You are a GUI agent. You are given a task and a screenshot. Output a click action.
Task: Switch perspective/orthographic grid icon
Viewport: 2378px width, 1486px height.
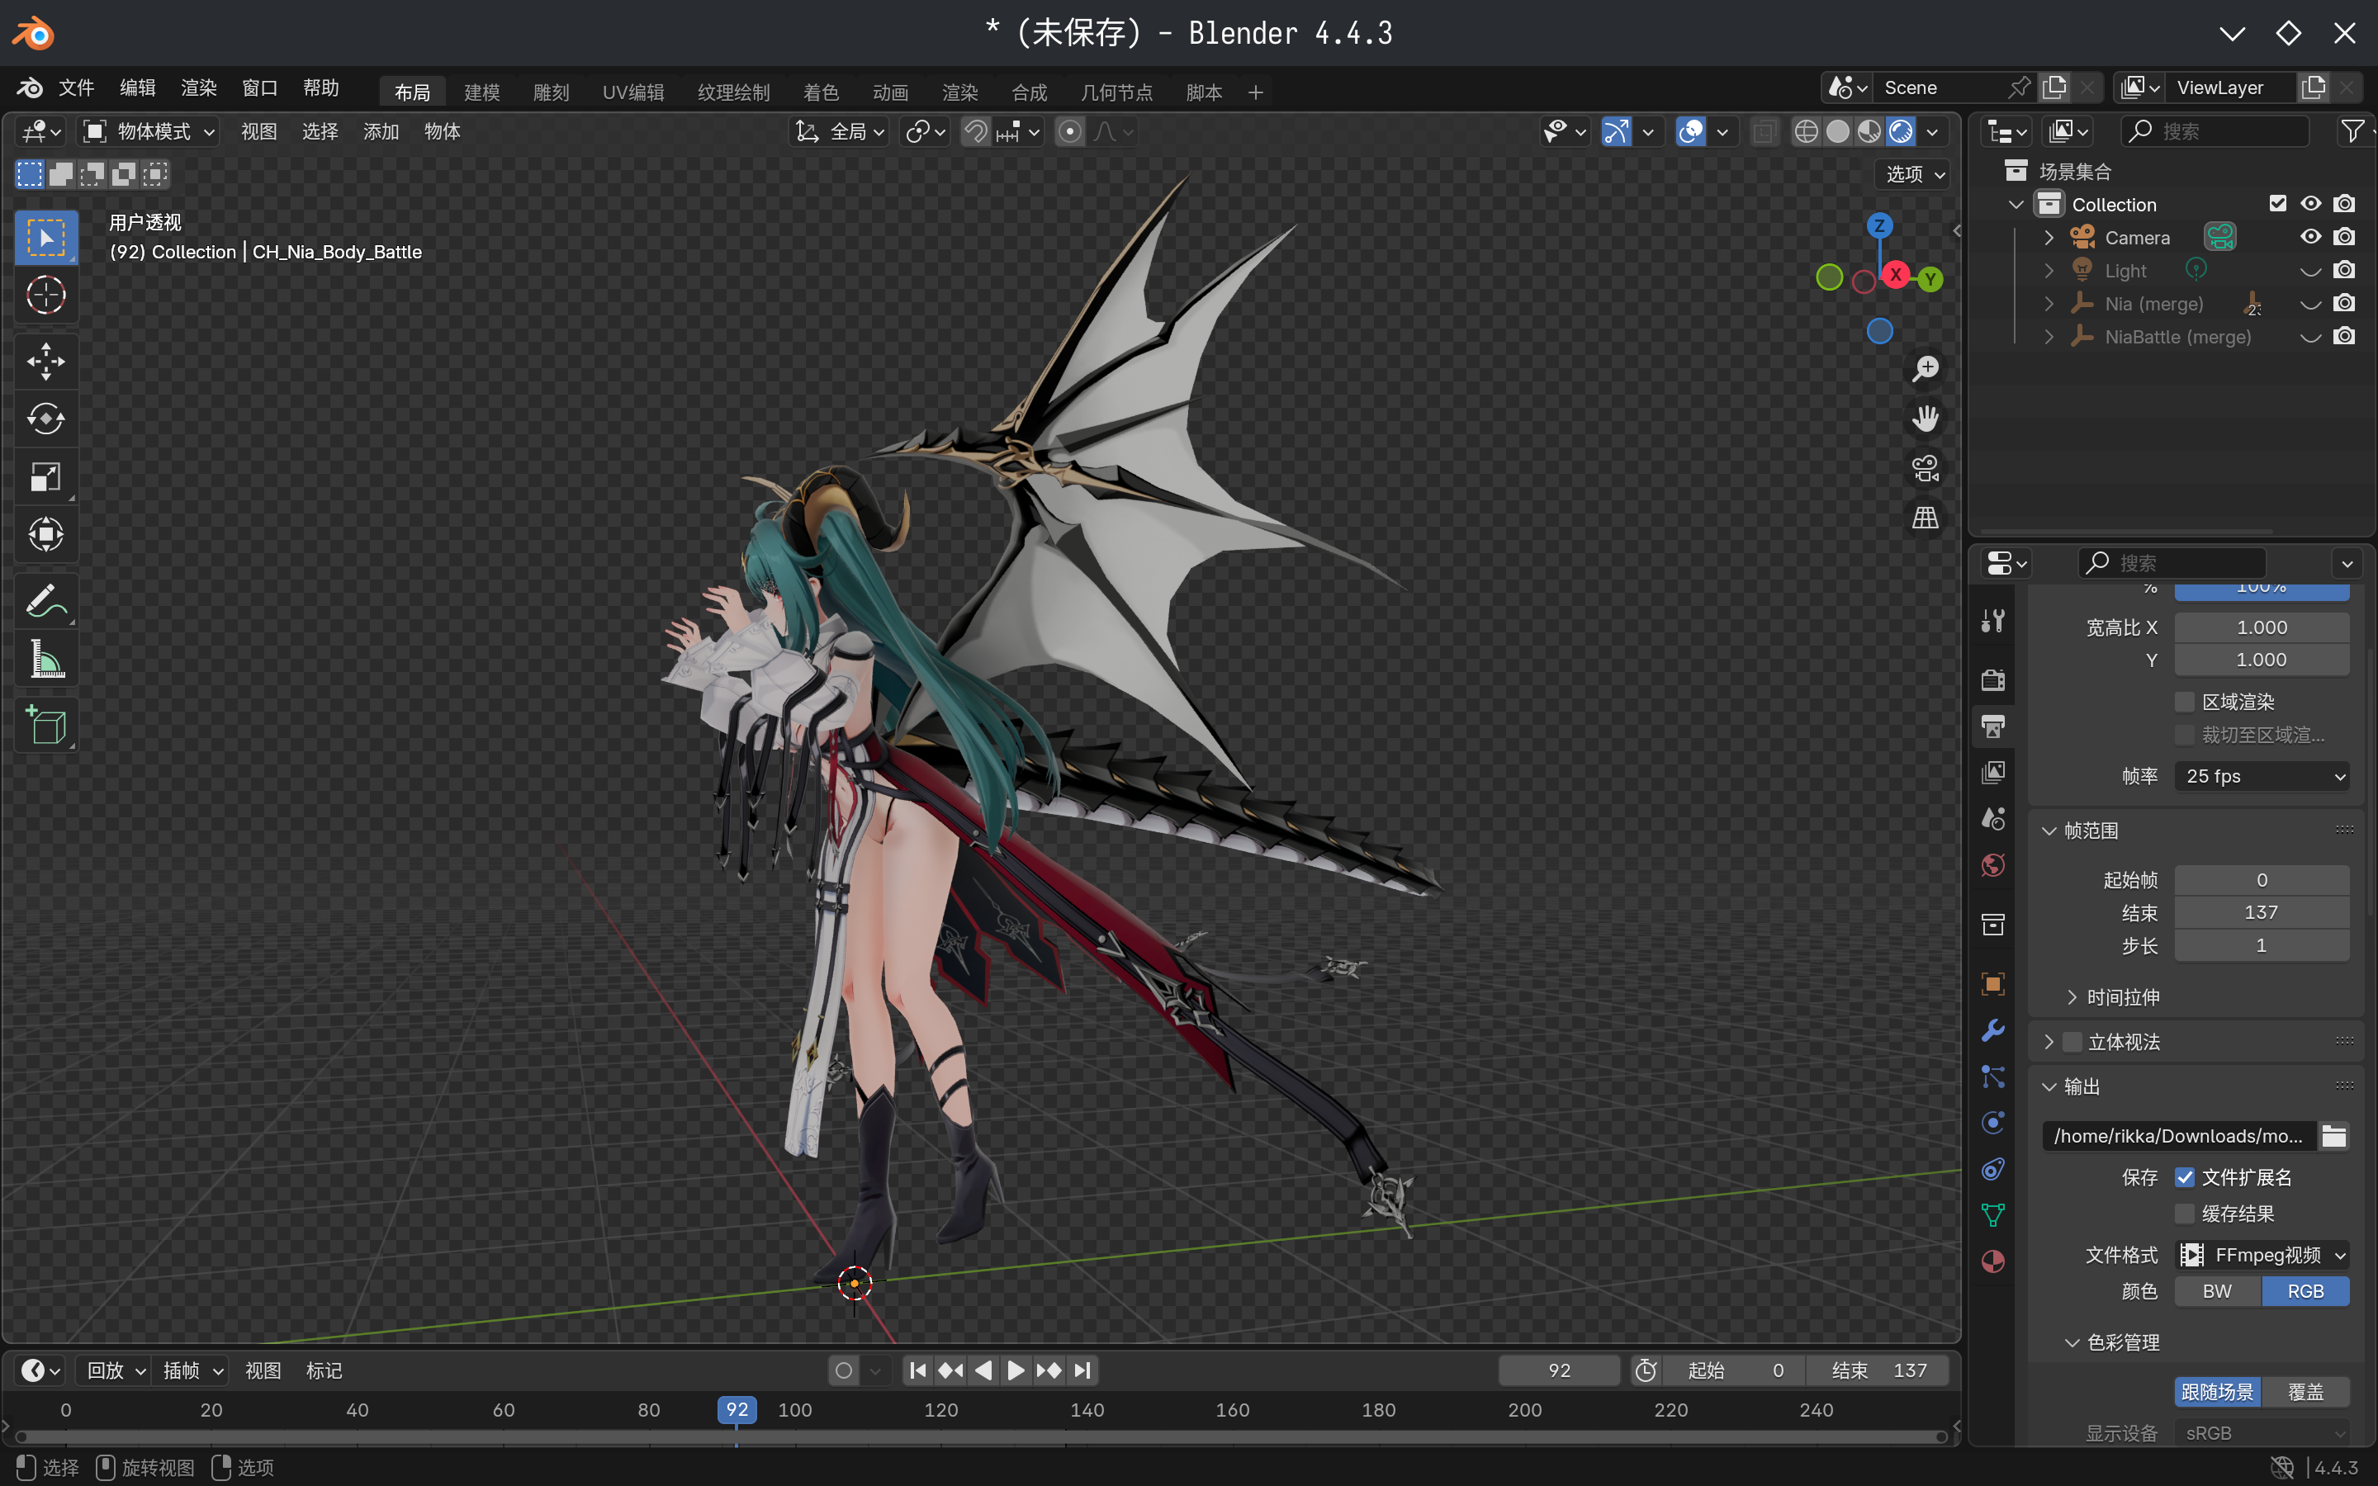1925,517
